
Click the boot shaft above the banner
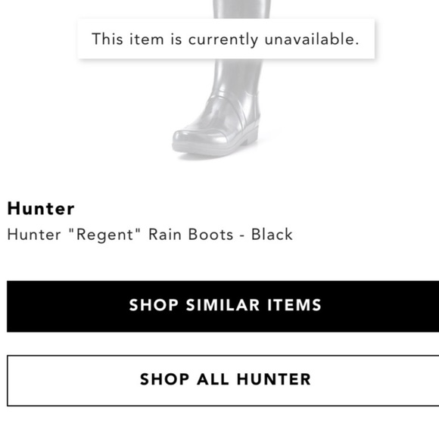point(242,9)
